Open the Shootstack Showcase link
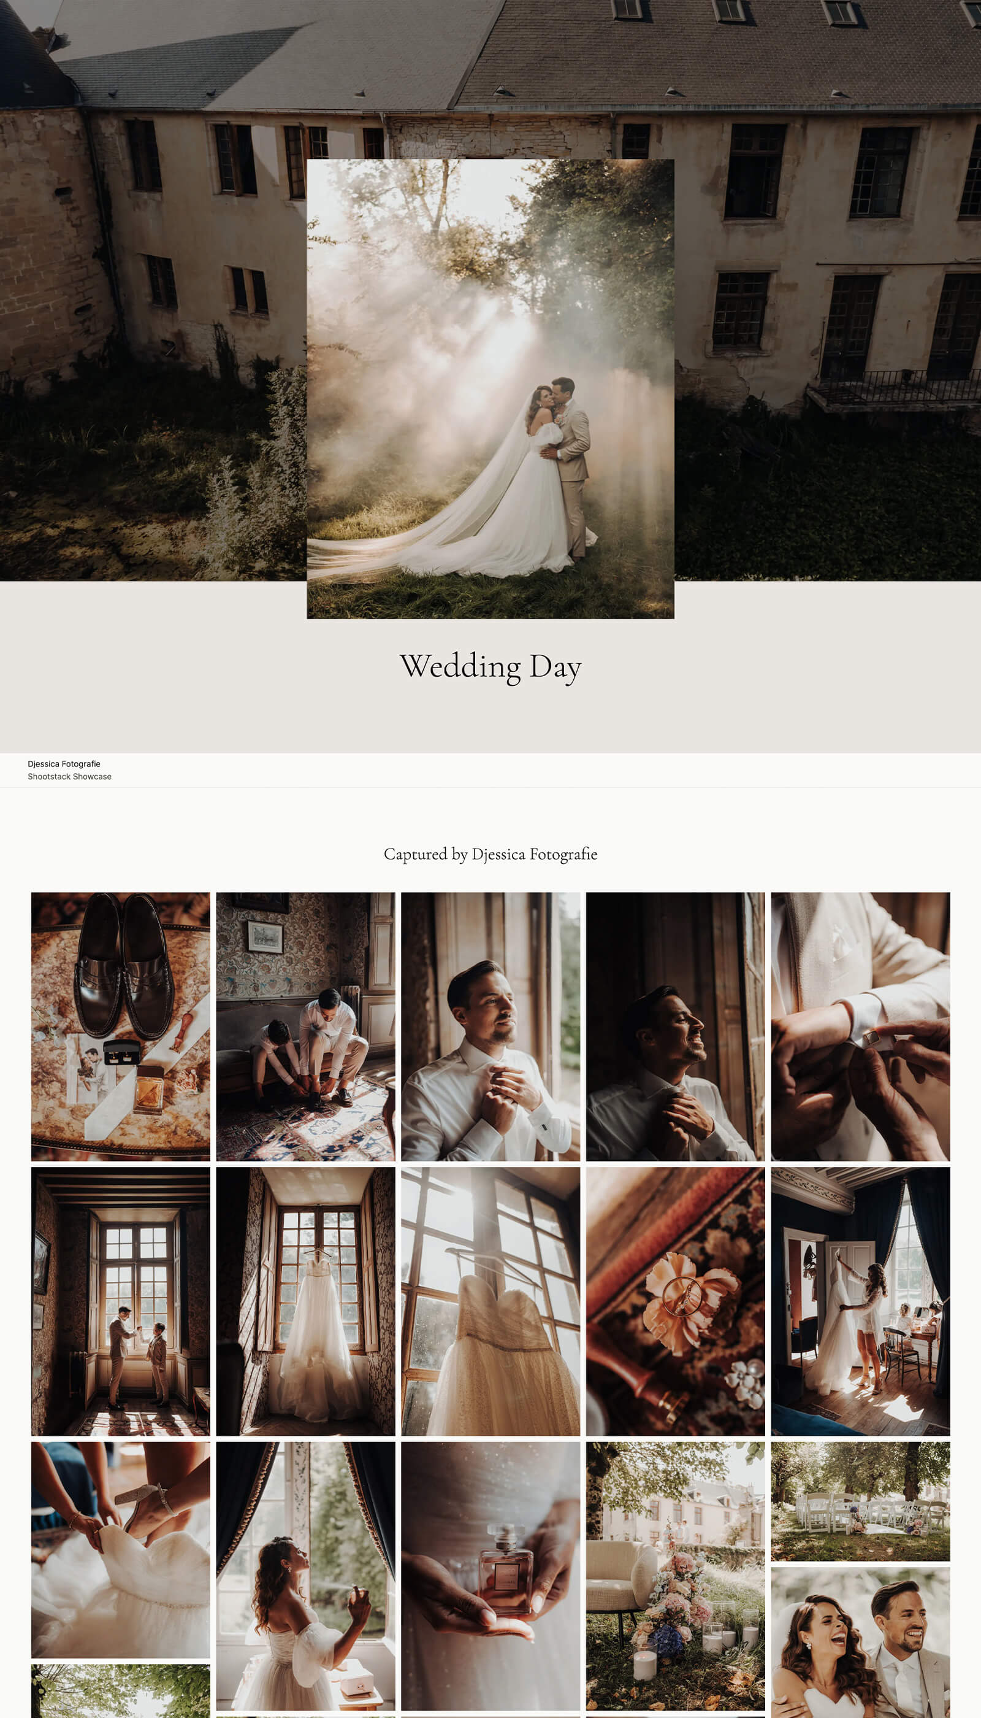This screenshot has width=981, height=1718. 69,777
